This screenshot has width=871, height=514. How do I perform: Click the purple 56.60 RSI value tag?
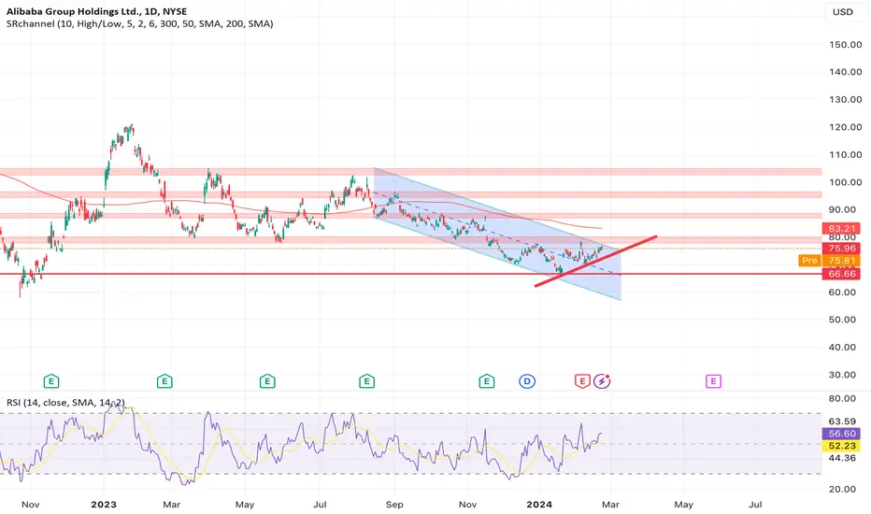[841, 434]
